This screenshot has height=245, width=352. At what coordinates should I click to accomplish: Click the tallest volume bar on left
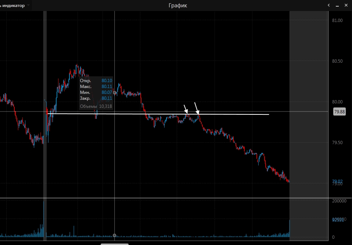coord(44,220)
